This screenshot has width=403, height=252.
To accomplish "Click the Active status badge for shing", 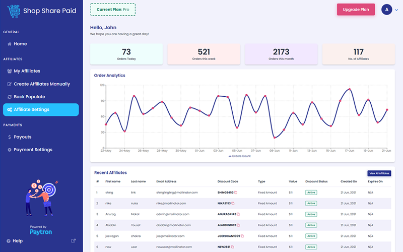I will (311, 193).
